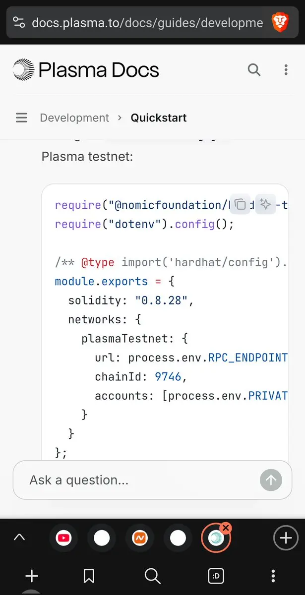Click the Plasma Docs logo

tap(86, 70)
